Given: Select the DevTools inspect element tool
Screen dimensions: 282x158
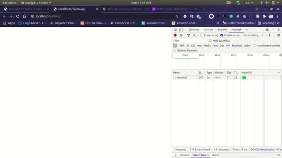Looking at the screenshot, I should [x=175, y=29].
